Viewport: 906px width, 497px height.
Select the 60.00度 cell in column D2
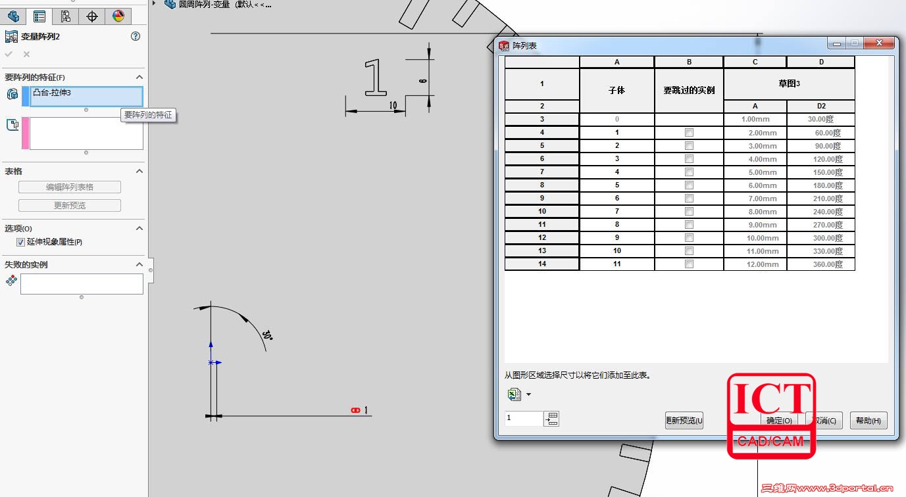click(x=821, y=133)
